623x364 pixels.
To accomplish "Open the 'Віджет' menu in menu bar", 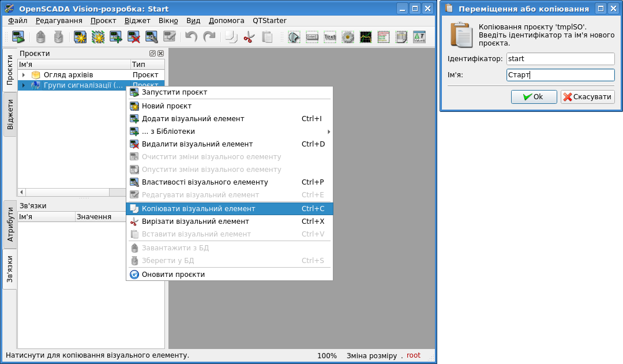I will pyautogui.click(x=137, y=20).
